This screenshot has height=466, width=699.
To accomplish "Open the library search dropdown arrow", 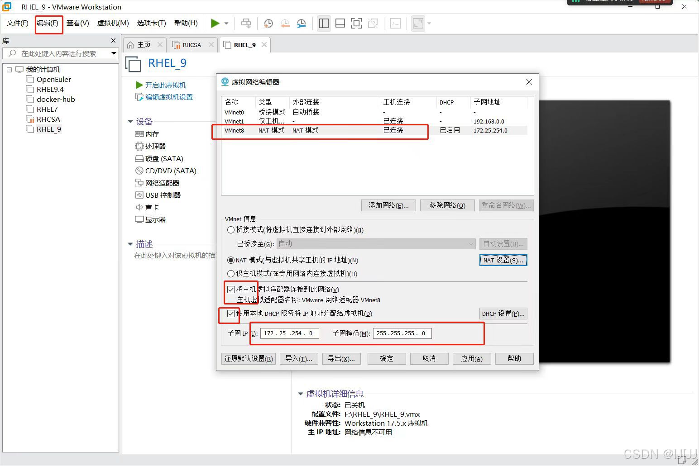I will (x=114, y=53).
